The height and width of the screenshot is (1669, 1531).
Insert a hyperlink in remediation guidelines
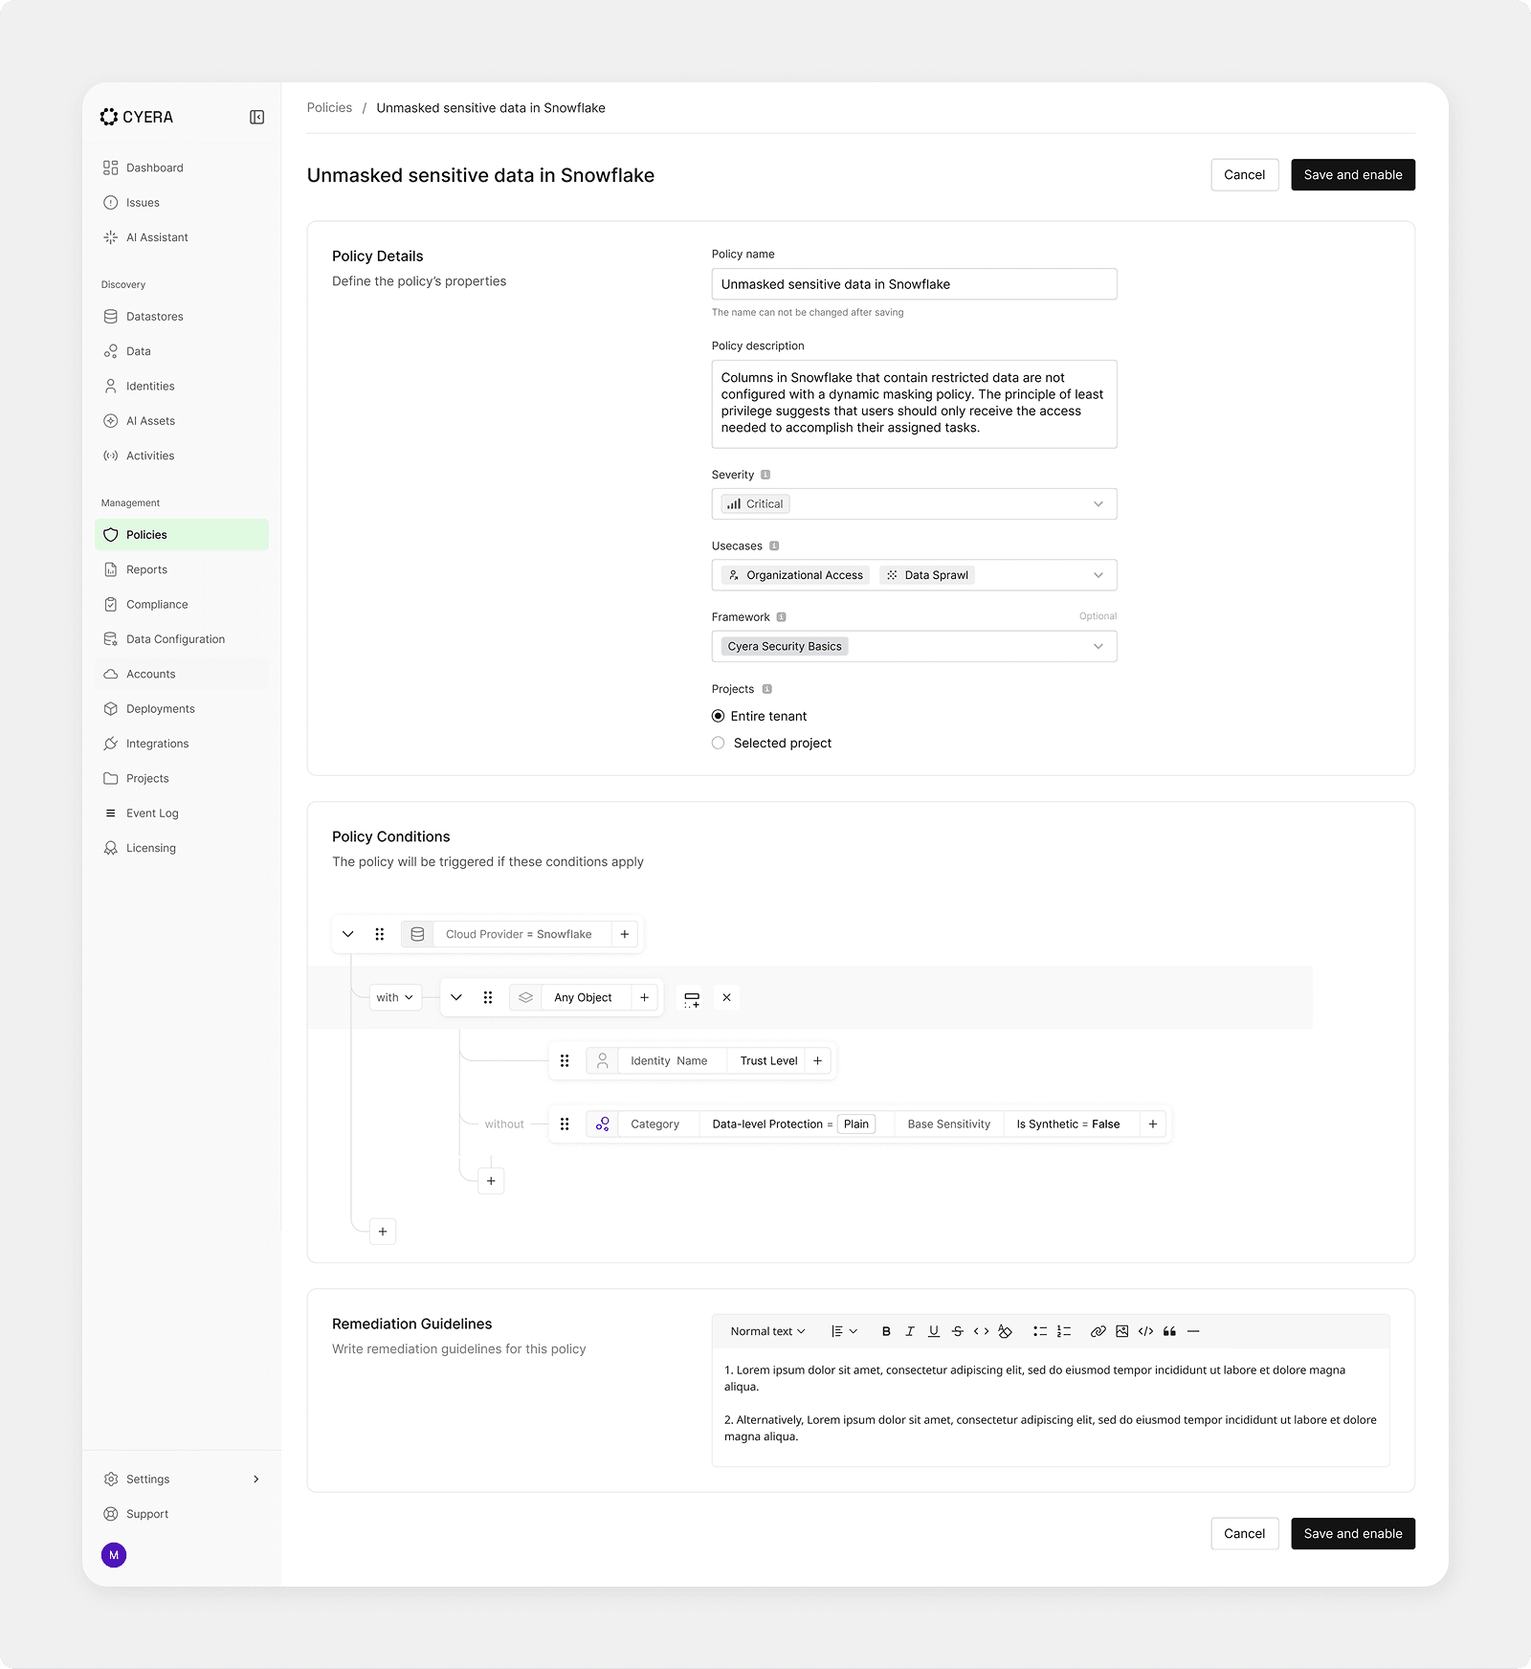(1098, 1331)
